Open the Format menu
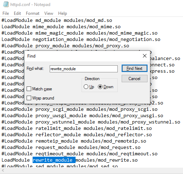The height and width of the screenshot is (174, 183). coord(33,13)
